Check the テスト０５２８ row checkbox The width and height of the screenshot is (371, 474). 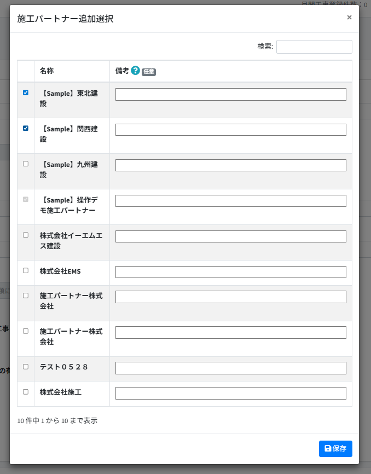coord(26,367)
